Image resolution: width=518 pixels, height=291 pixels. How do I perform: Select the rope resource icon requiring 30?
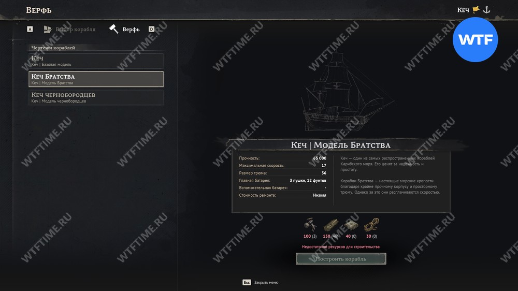[x=371, y=225]
